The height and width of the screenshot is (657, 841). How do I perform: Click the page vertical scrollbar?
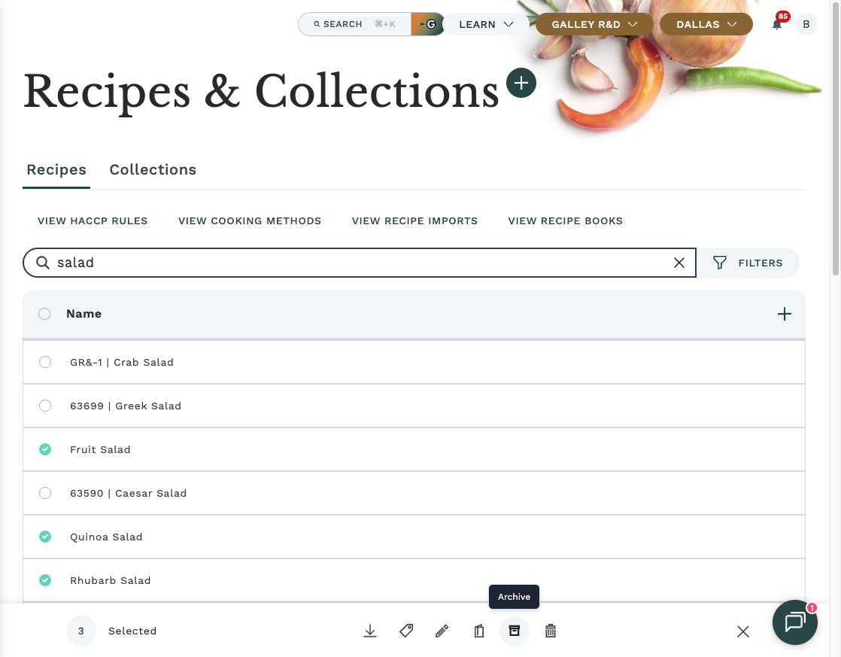coord(836,139)
